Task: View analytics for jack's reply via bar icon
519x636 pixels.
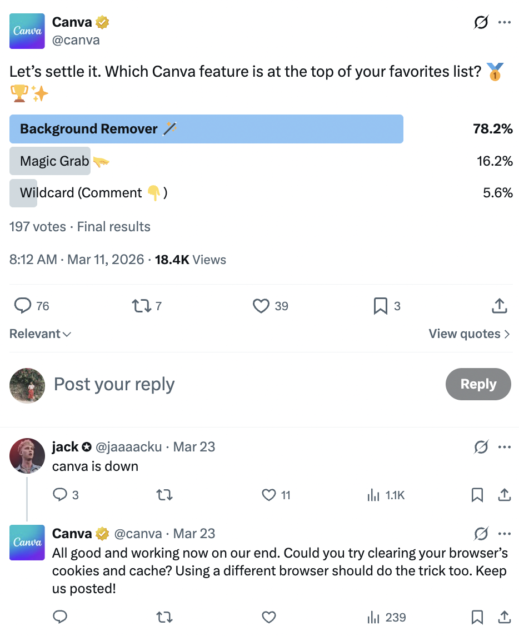Action: 373,495
